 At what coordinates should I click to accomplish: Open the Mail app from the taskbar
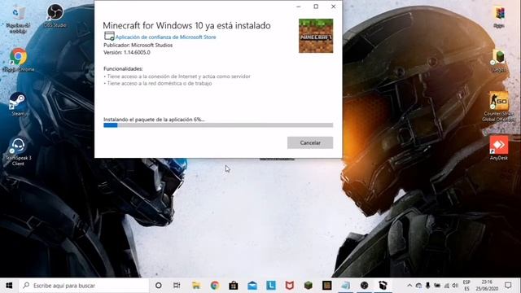(x=252, y=286)
